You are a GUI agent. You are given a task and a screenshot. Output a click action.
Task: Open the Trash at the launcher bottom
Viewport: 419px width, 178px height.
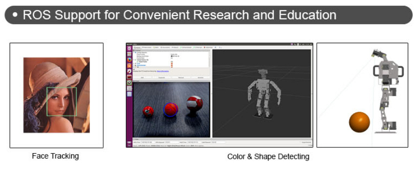click(129, 143)
